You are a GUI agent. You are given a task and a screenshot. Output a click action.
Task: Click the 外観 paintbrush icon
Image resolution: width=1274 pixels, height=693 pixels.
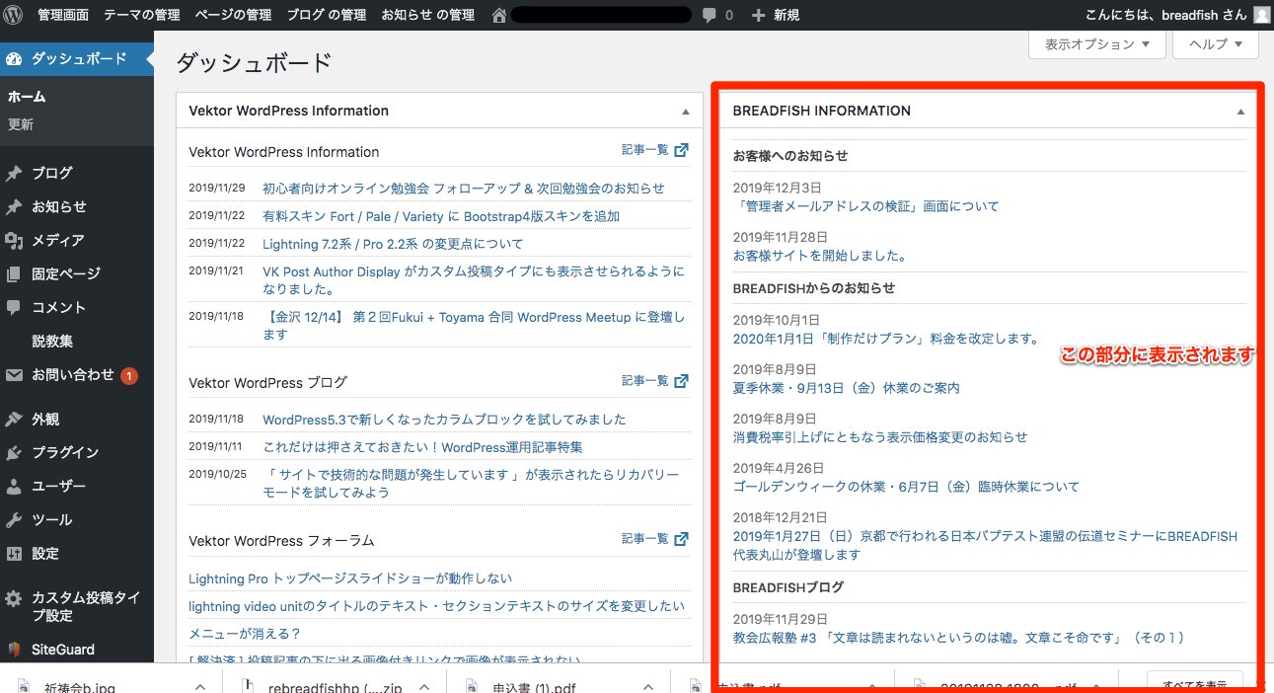pos(14,419)
